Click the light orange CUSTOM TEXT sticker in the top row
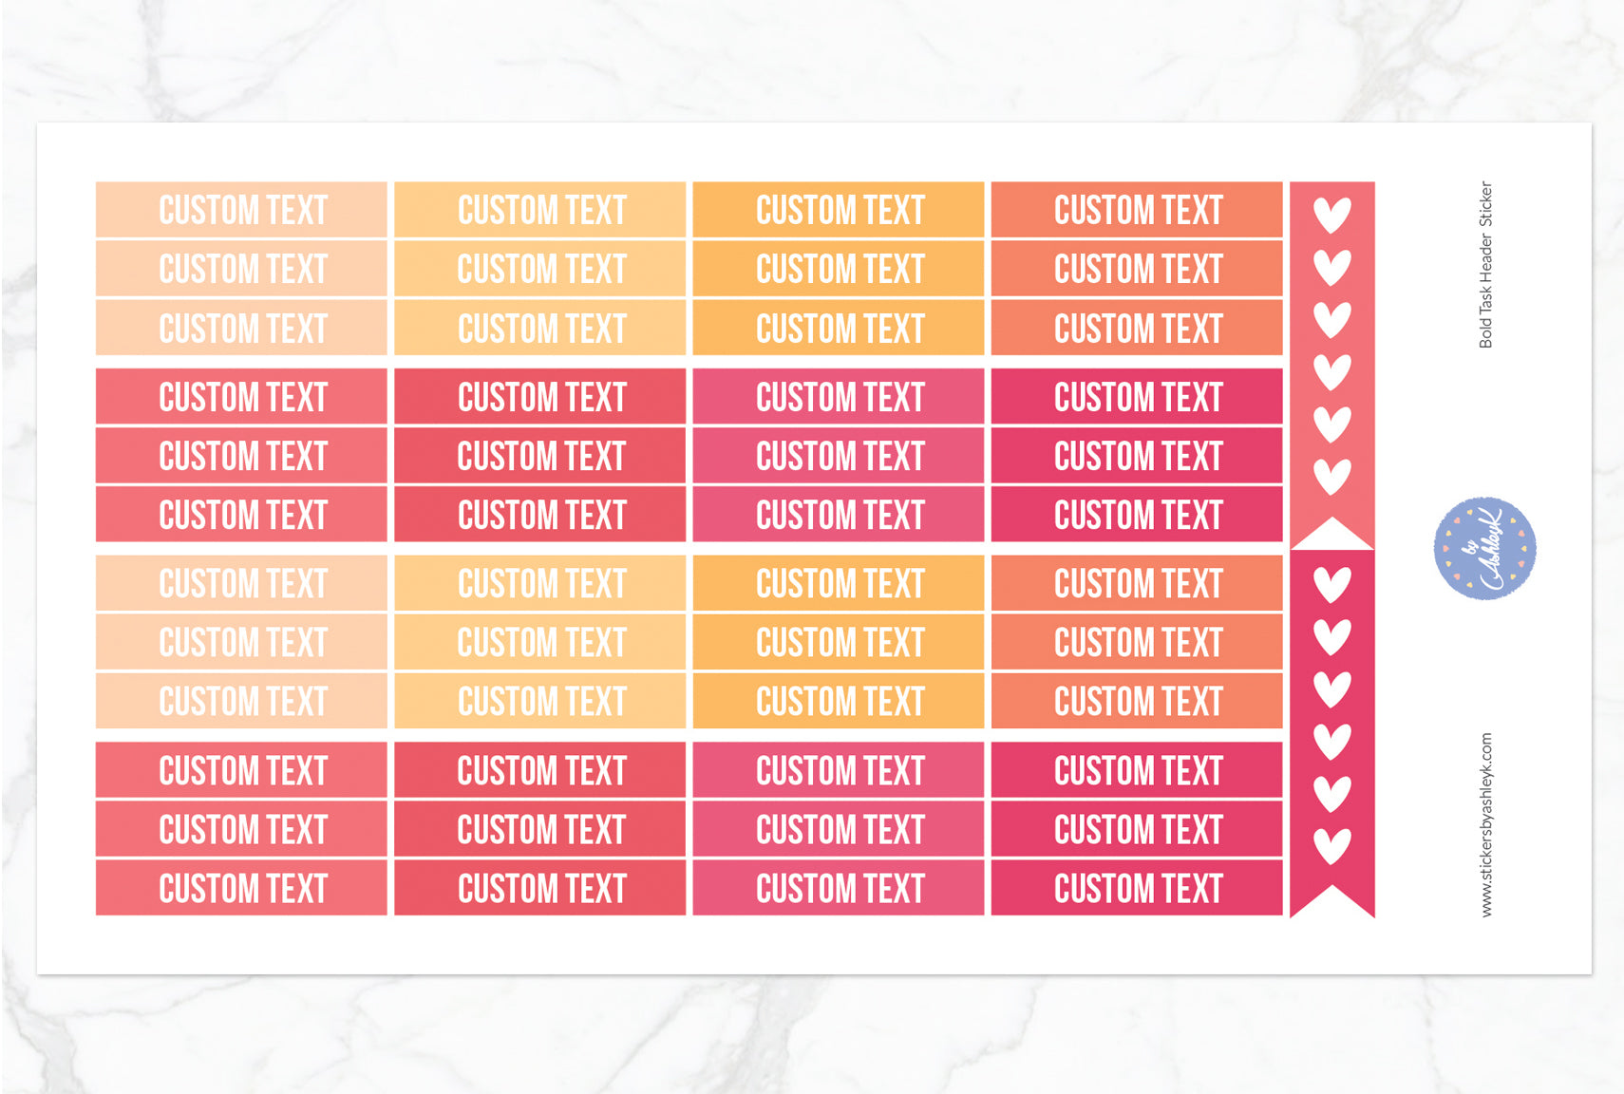 (540, 210)
